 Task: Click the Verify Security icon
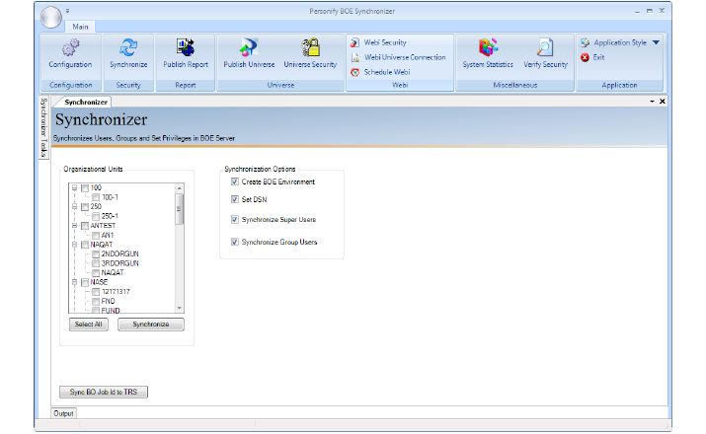coord(545,48)
